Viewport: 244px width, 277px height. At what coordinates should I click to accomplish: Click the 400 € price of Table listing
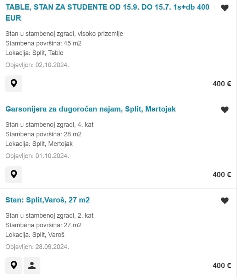coord(222,84)
